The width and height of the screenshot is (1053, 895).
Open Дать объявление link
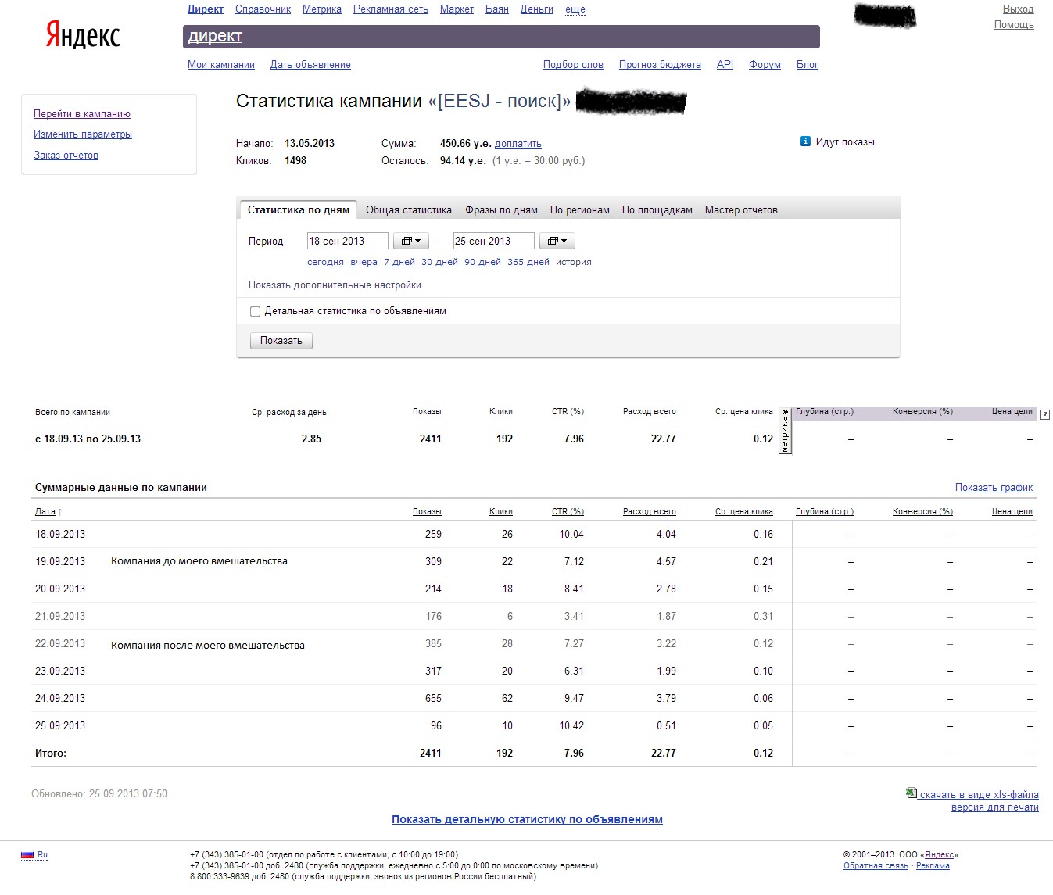click(310, 65)
